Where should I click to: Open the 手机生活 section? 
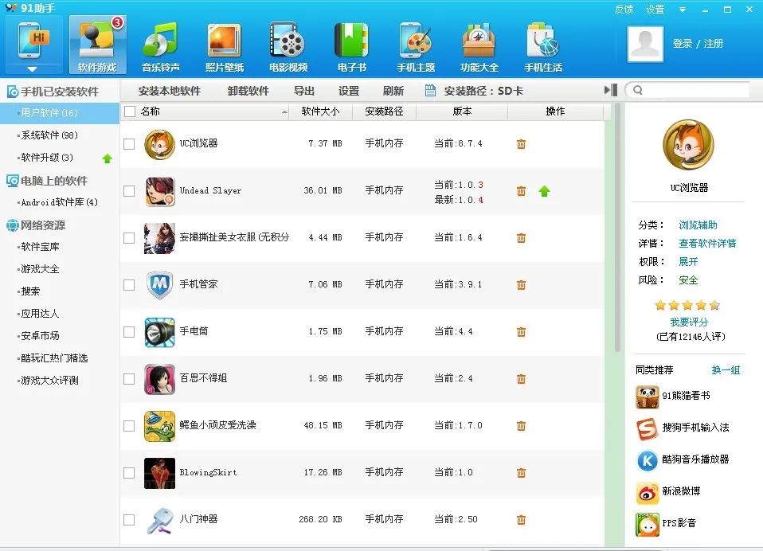coord(543,46)
